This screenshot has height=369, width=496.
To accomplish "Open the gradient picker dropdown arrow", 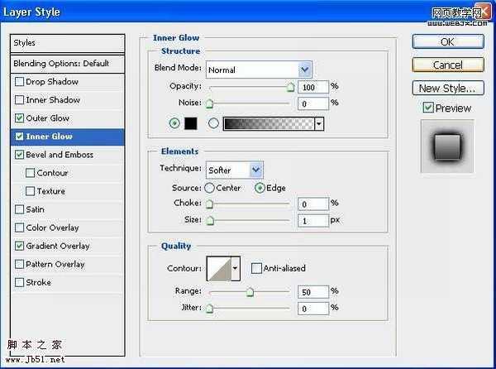I will pos(318,124).
